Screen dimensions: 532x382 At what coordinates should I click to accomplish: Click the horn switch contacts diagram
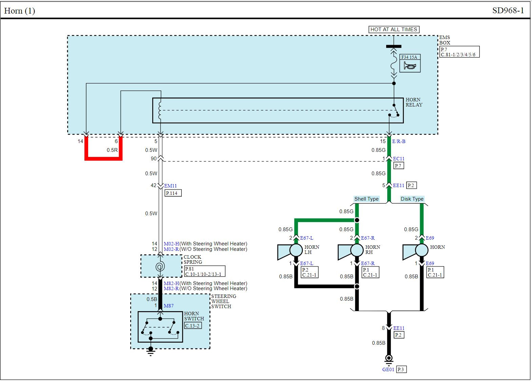[x=160, y=327]
